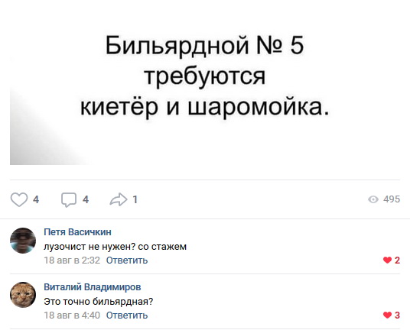This screenshot has height=330, width=410.
Task: Like Петя Васичкин's comment via red heart
Action: pos(387,260)
